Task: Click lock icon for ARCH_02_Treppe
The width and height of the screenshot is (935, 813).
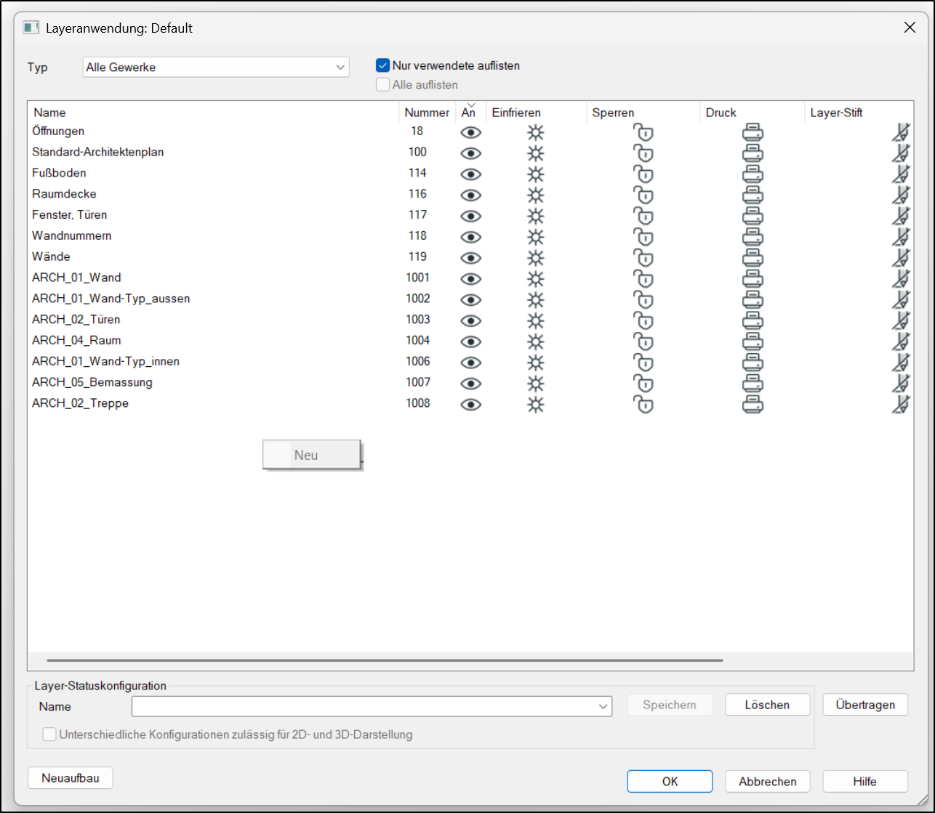Action: click(643, 405)
